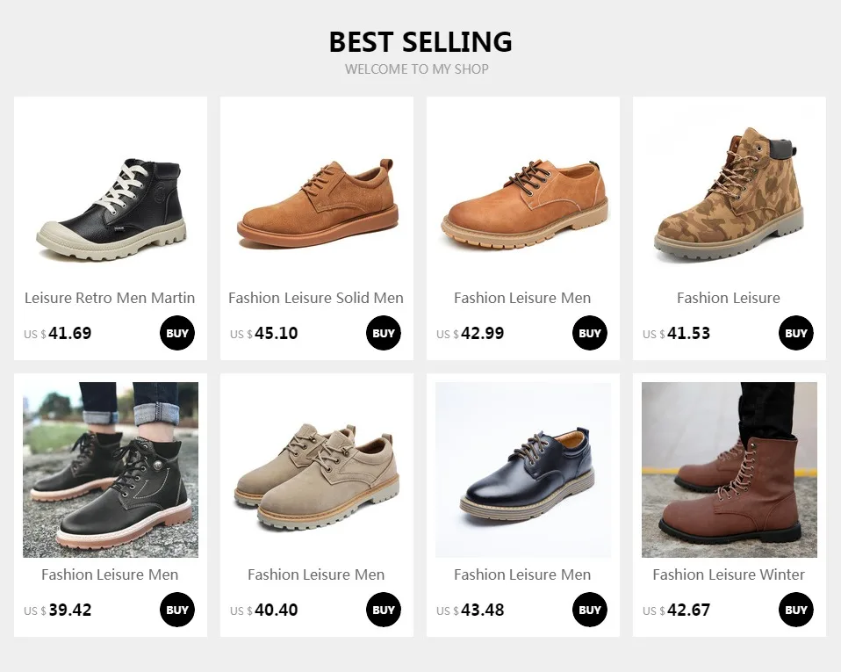
Task: Click the BEST SELLING heading
Action: coord(420,42)
